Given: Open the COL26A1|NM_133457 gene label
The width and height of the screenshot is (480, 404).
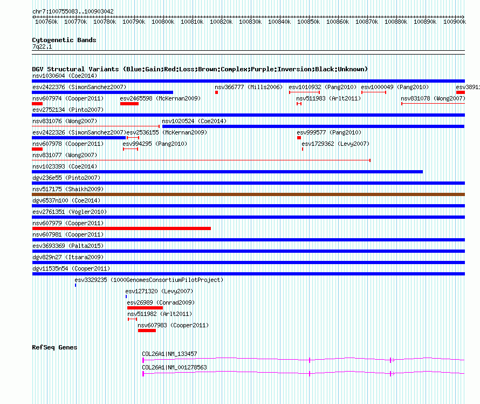Looking at the screenshot, I should click(x=169, y=354).
